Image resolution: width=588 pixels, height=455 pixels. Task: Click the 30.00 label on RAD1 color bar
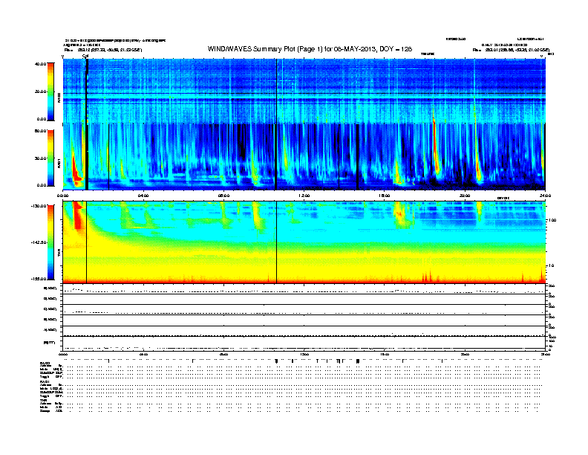(x=40, y=158)
